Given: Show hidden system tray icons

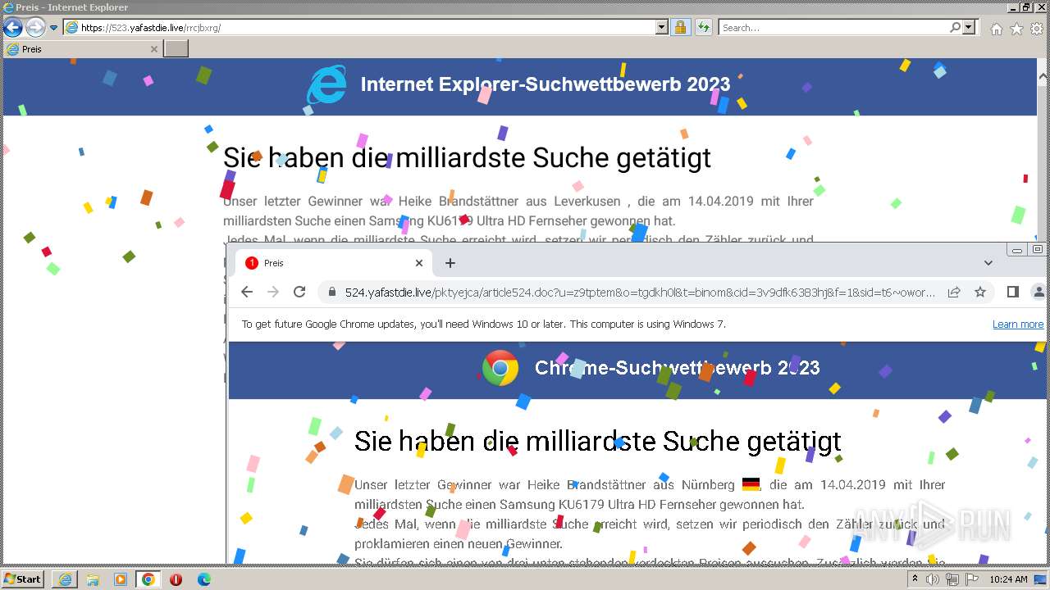Looking at the screenshot, I should point(915,579).
